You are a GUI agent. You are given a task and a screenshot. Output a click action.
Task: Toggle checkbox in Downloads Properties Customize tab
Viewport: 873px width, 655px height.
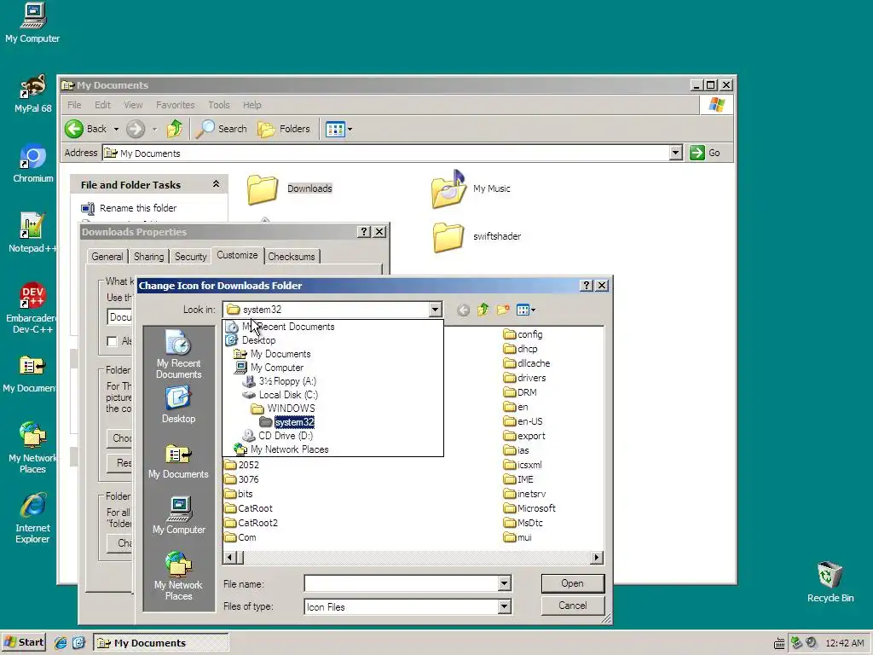[x=112, y=341]
